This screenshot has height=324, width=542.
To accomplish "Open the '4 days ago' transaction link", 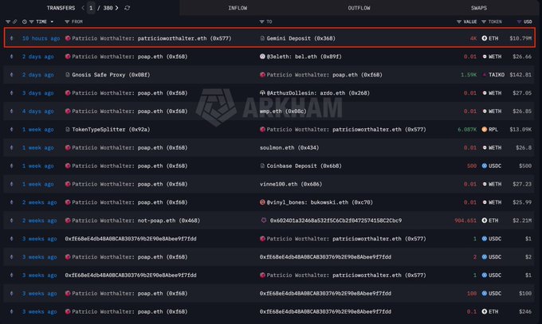I will 37,111.
